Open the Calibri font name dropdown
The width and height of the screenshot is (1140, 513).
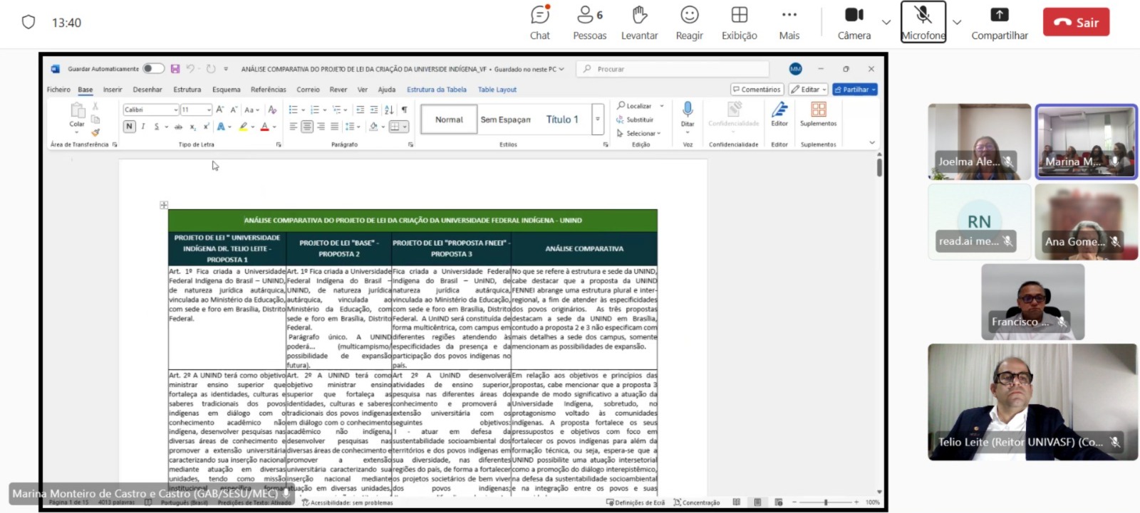point(175,110)
